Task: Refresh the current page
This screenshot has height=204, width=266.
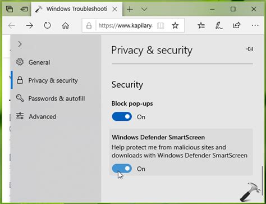Action: 47,25
